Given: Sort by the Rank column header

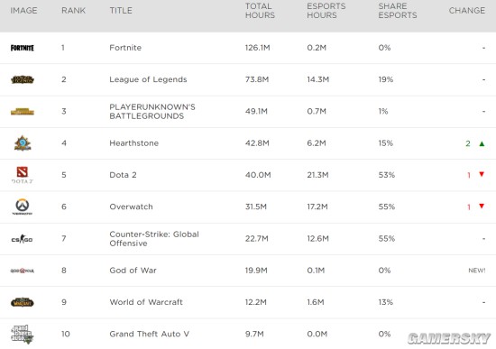Looking at the screenshot, I should coord(73,11).
